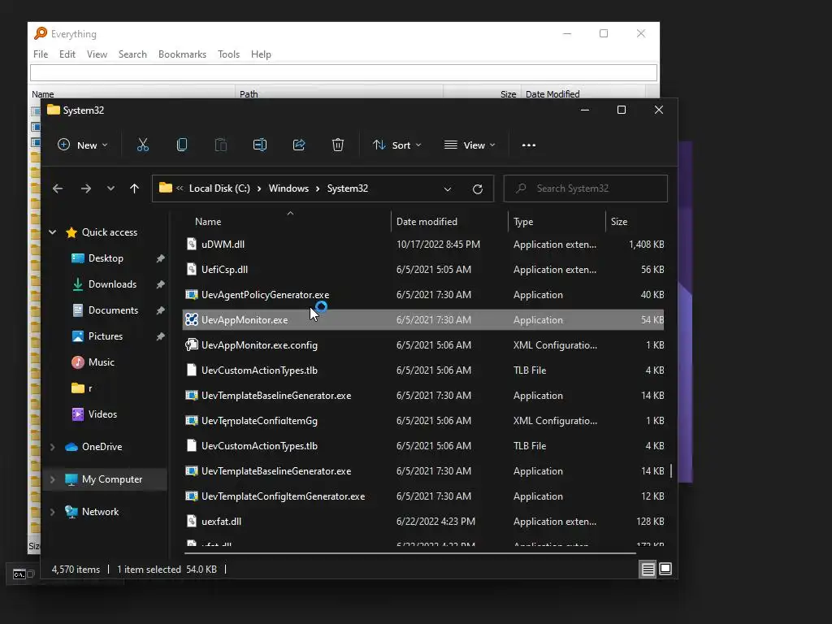This screenshot has height=624, width=832.
Task: Go up one folder level arrow
Action: click(134, 188)
